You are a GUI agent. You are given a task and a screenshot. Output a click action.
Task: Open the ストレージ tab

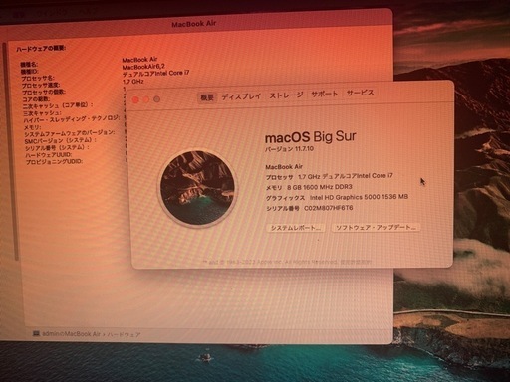[x=286, y=95]
